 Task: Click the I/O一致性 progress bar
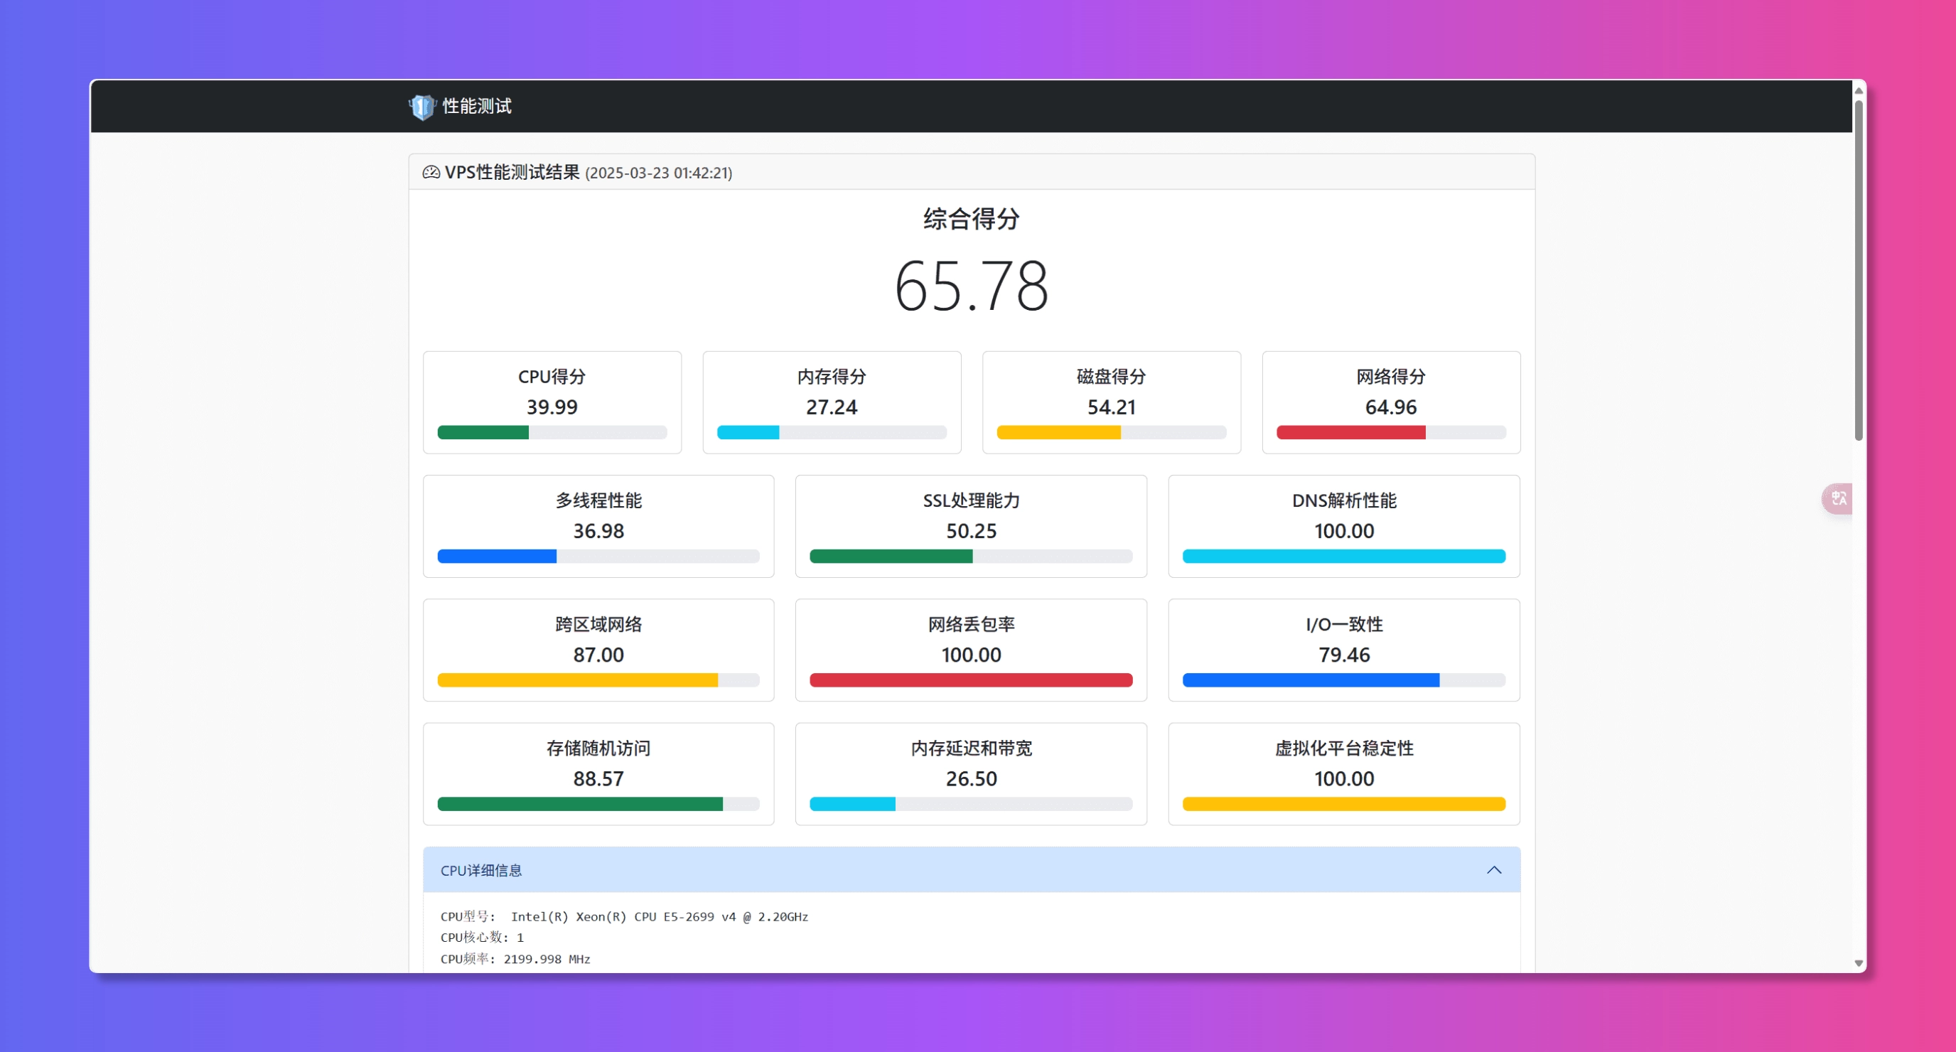click(x=1343, y=680)
